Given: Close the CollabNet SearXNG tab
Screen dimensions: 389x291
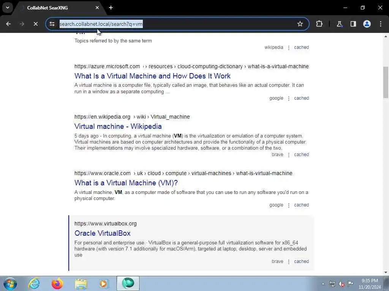Looking at the screenshot, I should coord(97,8).
